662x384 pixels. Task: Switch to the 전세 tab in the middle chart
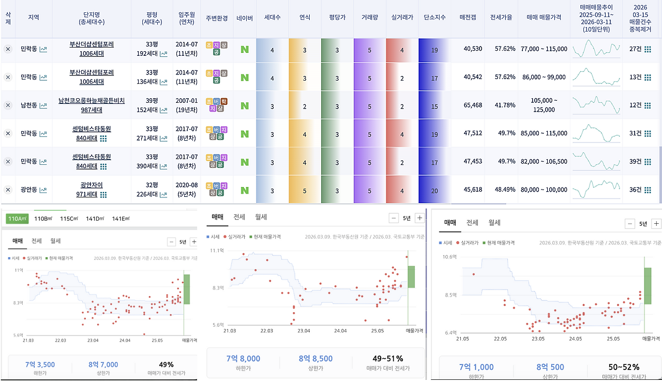pos(239,217)
